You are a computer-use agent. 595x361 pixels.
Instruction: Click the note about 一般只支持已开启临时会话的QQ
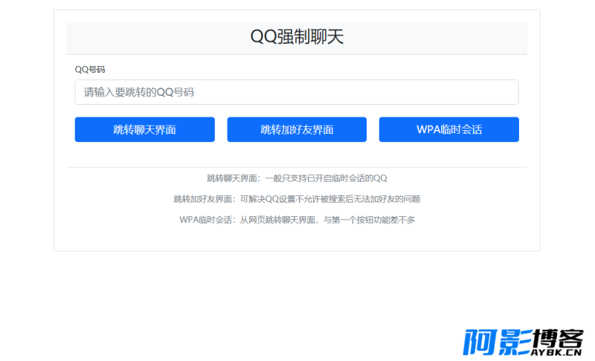tap(297, 178)
